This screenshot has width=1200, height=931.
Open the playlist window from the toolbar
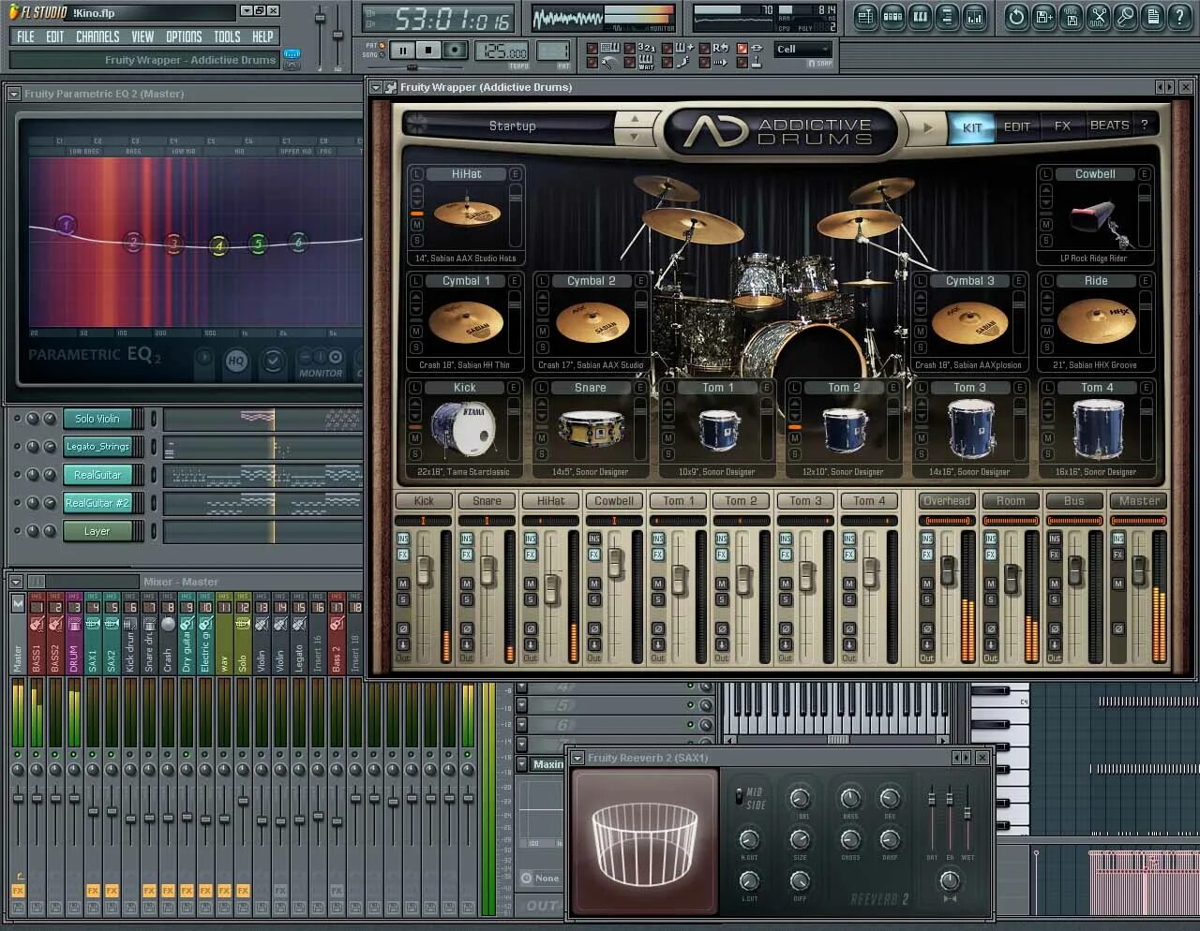click(x=865, y=16)
